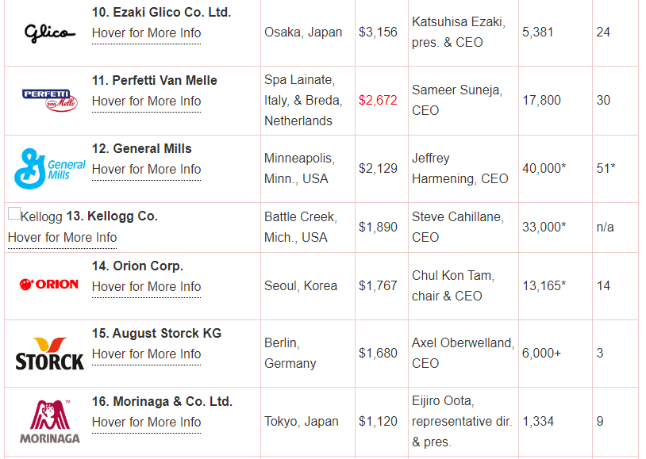Click the Battle Creek, Mich., USA cell
Image resolution: width=646 pixels, height=459 pixels.
[300, 227]
